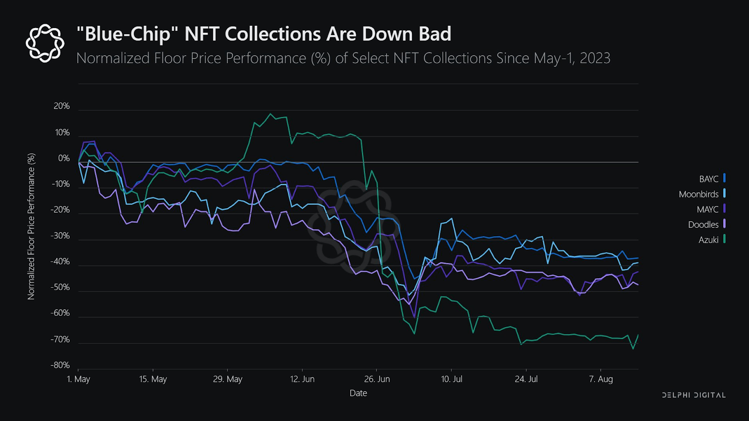
Task: Toggle the Moonbirds series legend label
Action: tap(698, 194)
